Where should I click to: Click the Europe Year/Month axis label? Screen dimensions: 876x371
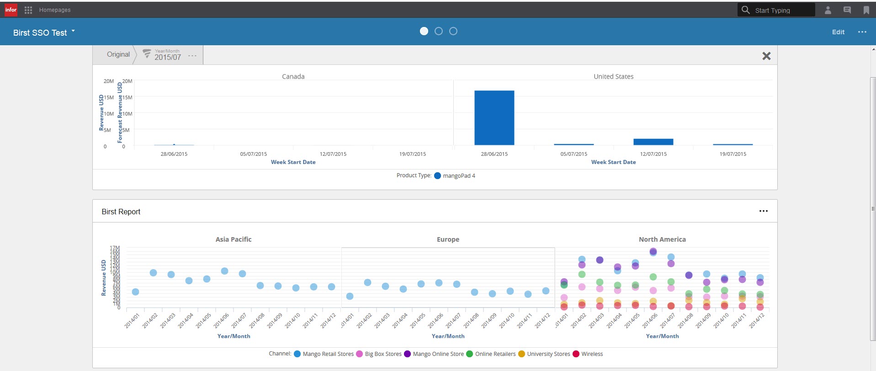click(448, 336)
